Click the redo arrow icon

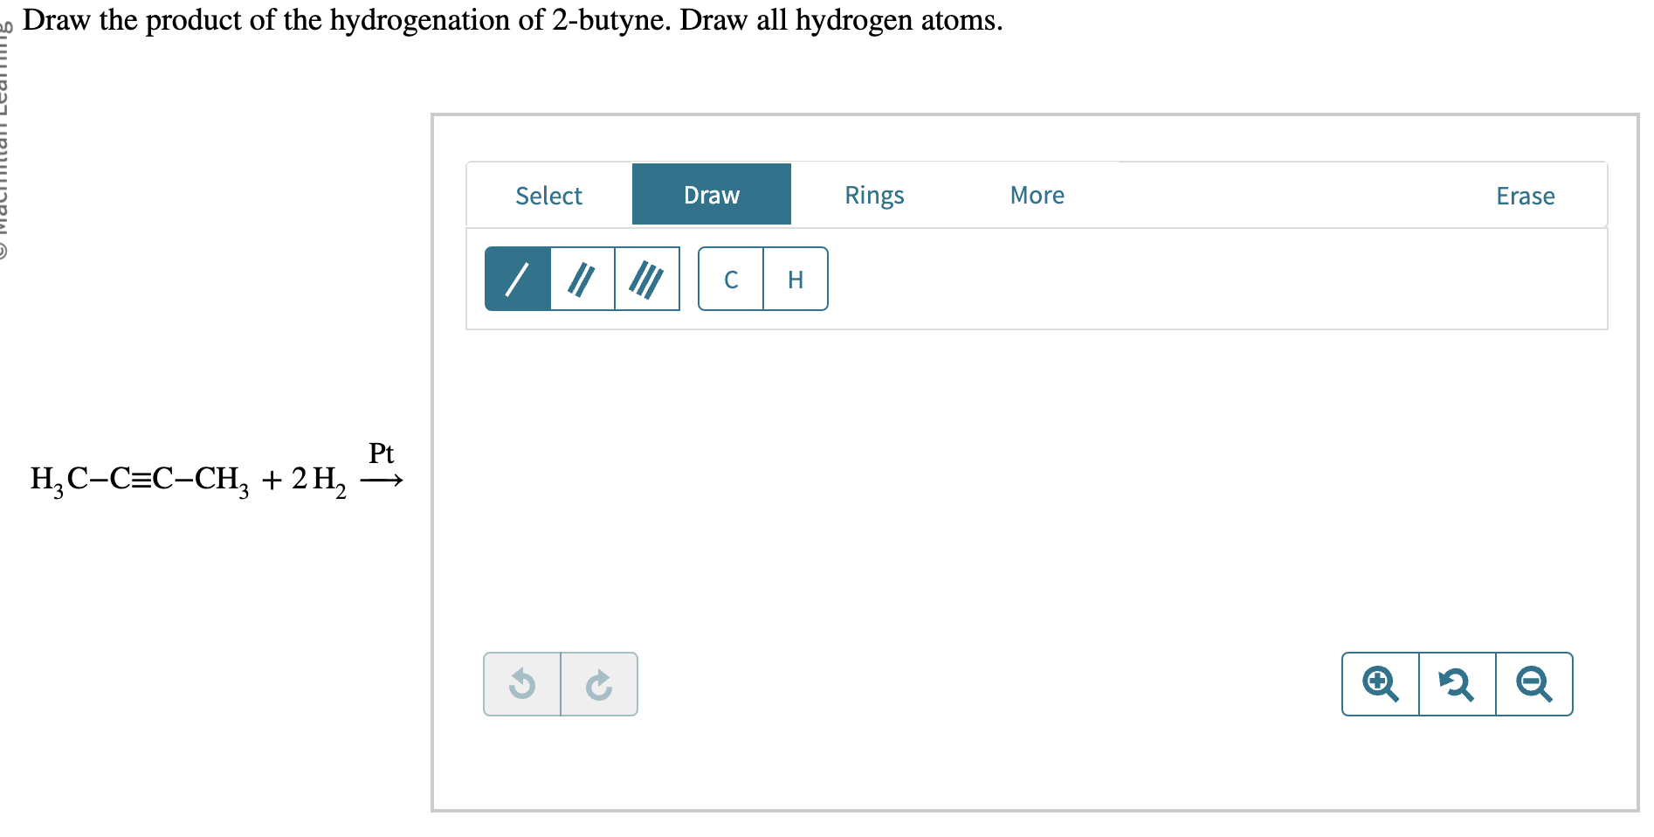(599, 684)
